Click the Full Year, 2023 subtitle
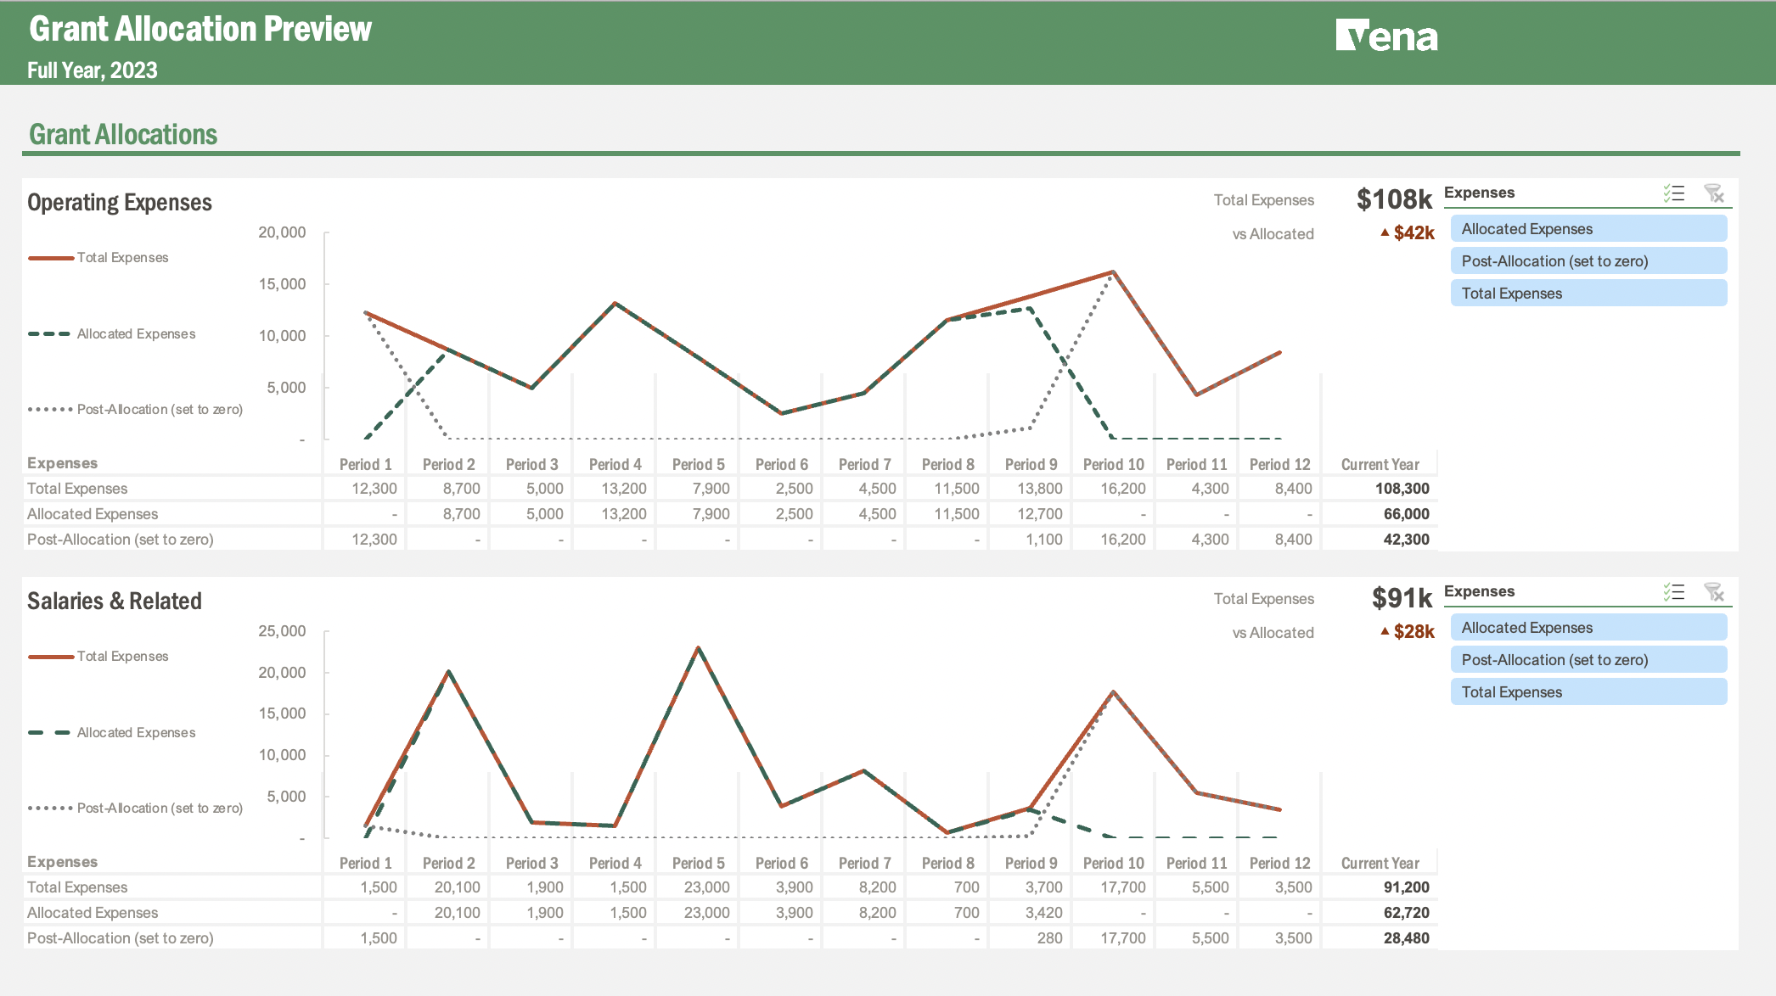Viewport: 1776px width, 996px height. tap(92, 70)
